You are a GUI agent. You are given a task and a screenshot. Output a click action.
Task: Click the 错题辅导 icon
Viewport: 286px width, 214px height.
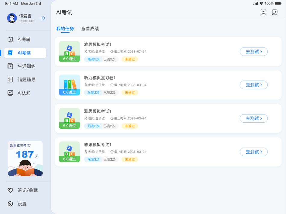coord(10,80)
